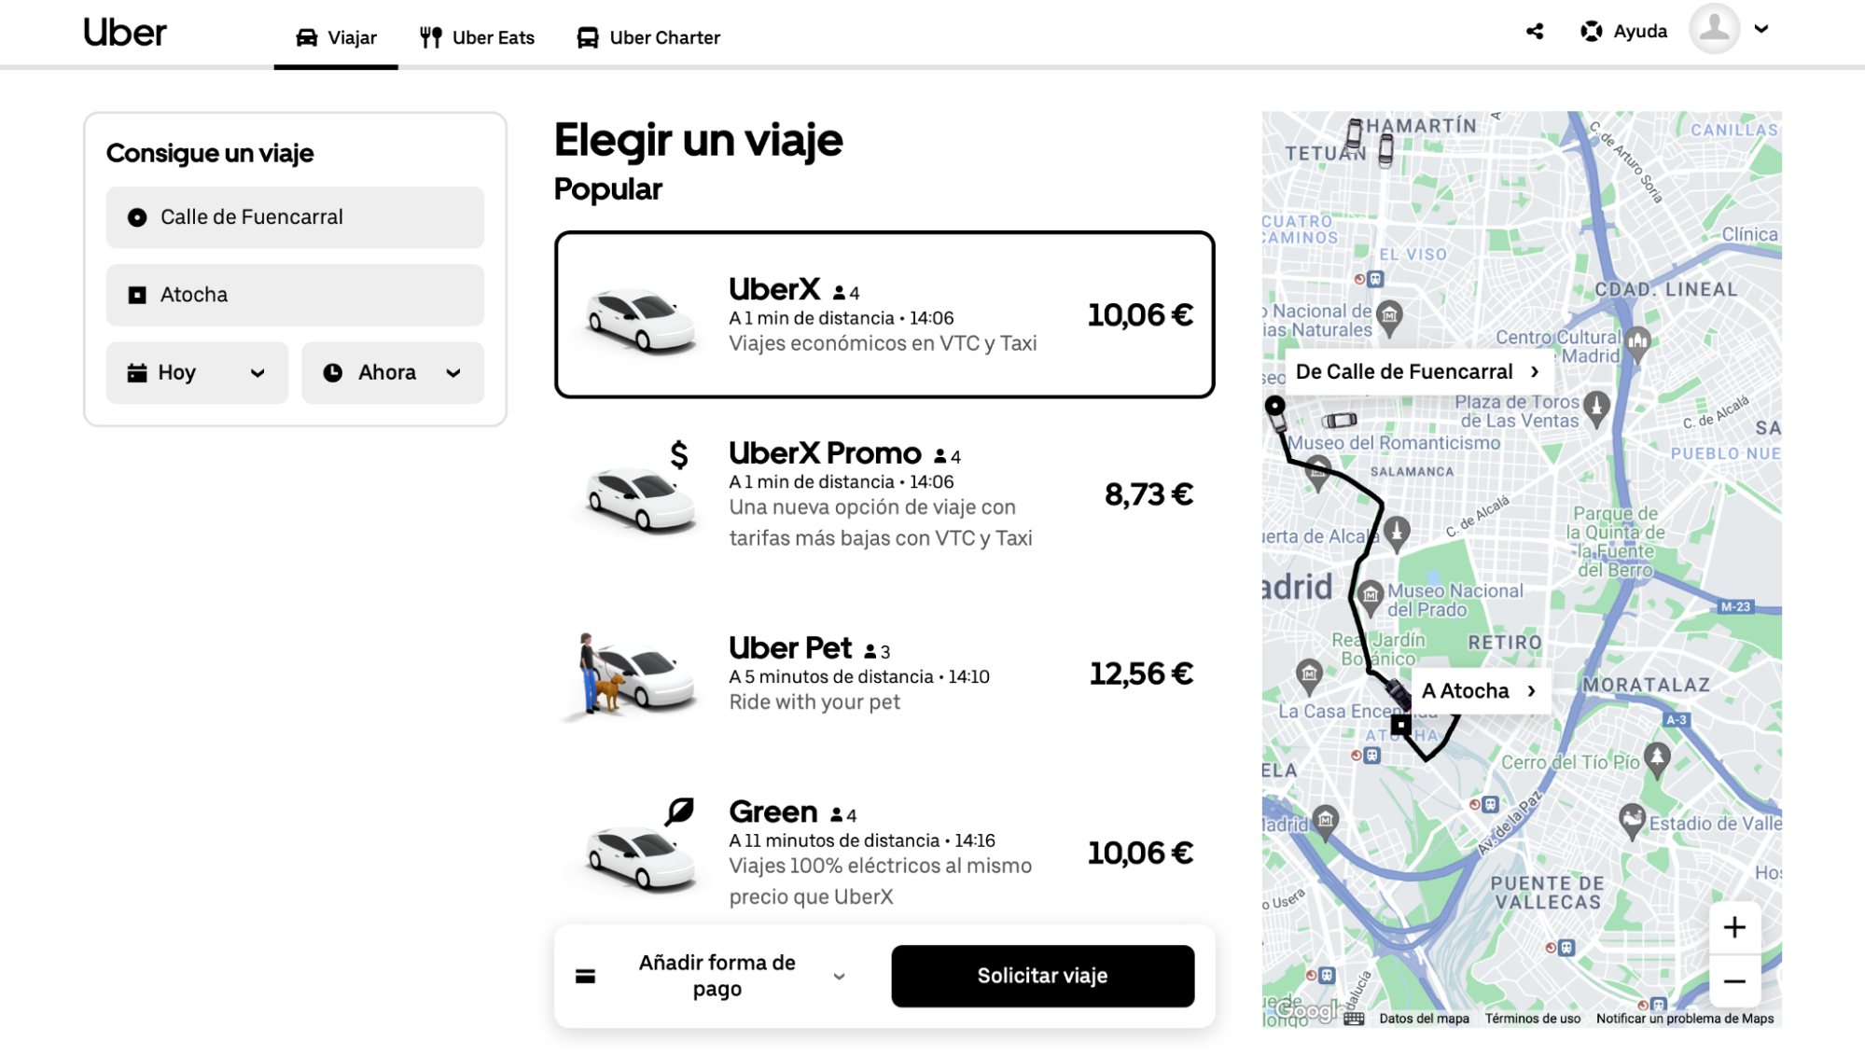The height and width of the screenshot is (1055, 1865).
Task: Toggle the A Atocha destination pin
Action: click(1476, 690)
